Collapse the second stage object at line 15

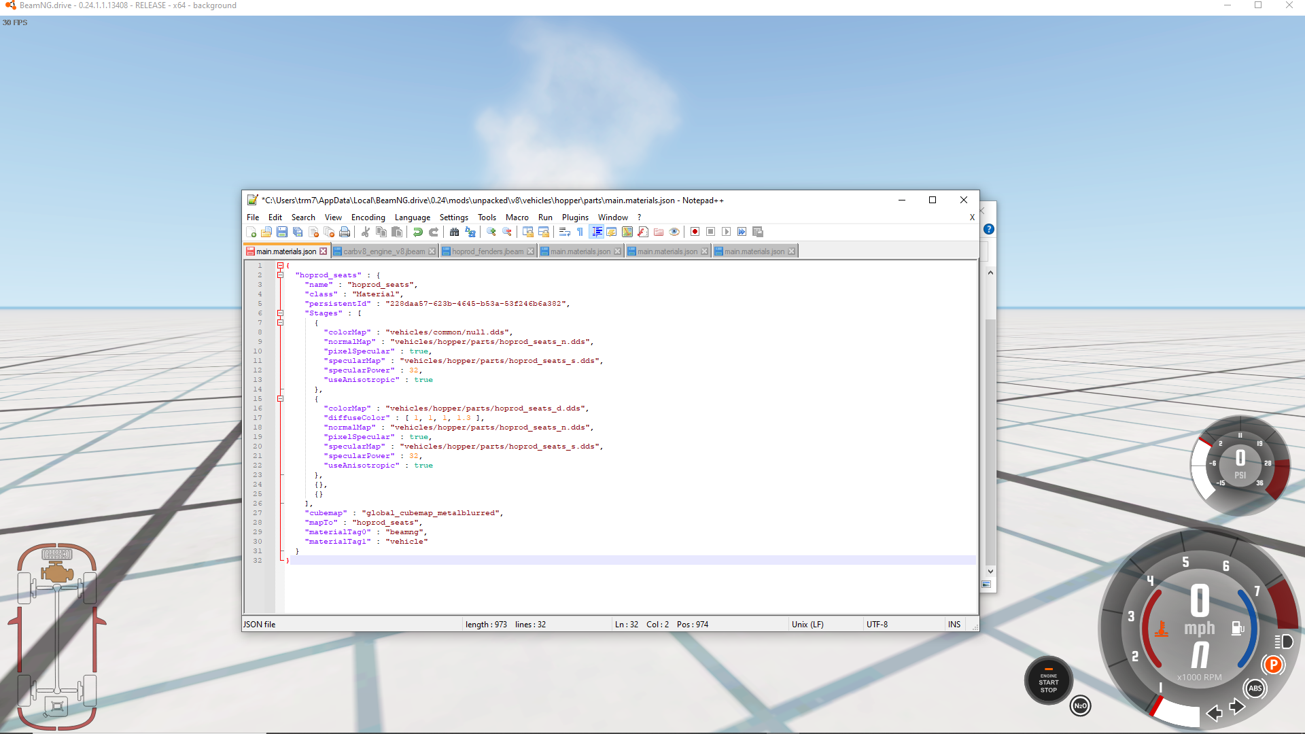coord(280,399)
